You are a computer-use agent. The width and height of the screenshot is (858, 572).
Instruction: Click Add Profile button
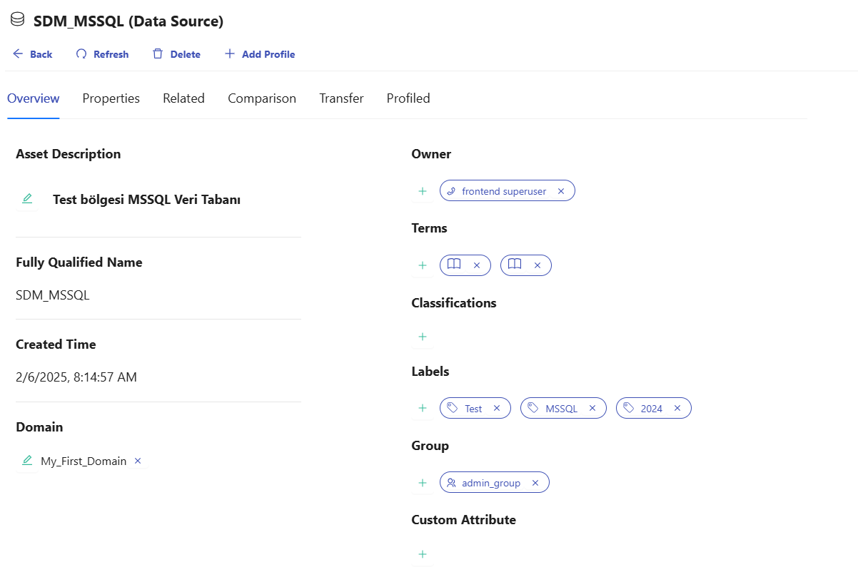click(260, 54)
